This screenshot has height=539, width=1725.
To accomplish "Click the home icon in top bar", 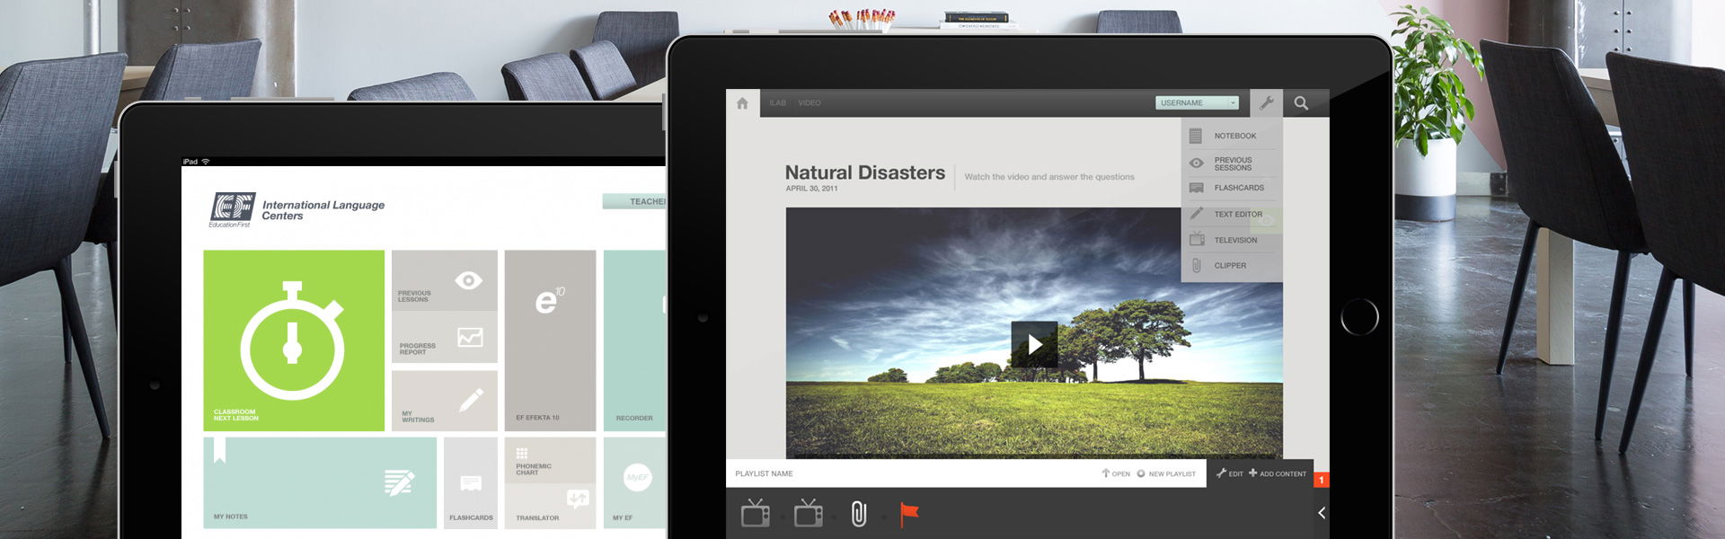I will [742, 103].
